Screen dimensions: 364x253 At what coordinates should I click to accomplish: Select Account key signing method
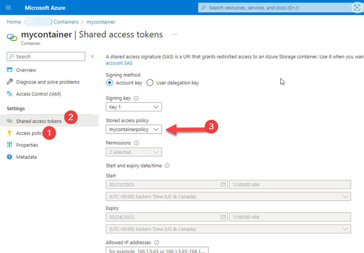[109, 83]
